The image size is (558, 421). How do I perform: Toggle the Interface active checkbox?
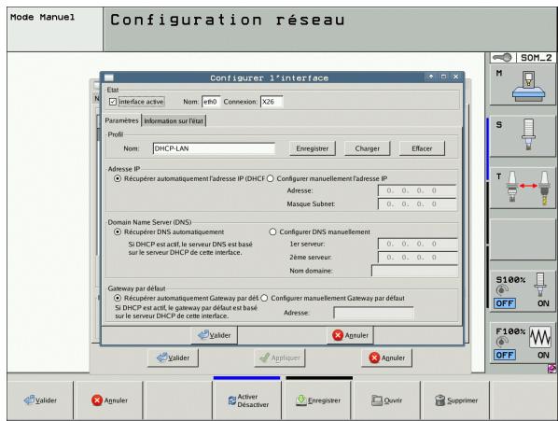pos(113,102)
